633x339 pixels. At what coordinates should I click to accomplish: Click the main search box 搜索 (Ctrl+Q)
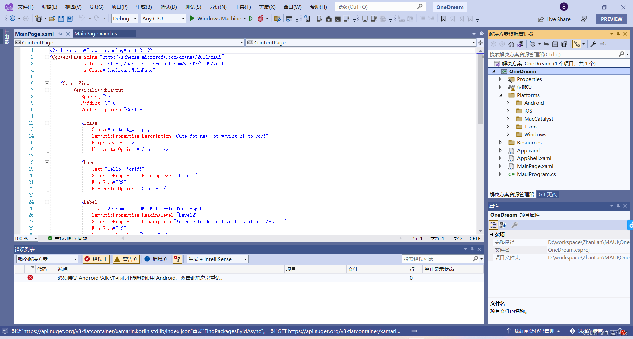coord(380,7)
